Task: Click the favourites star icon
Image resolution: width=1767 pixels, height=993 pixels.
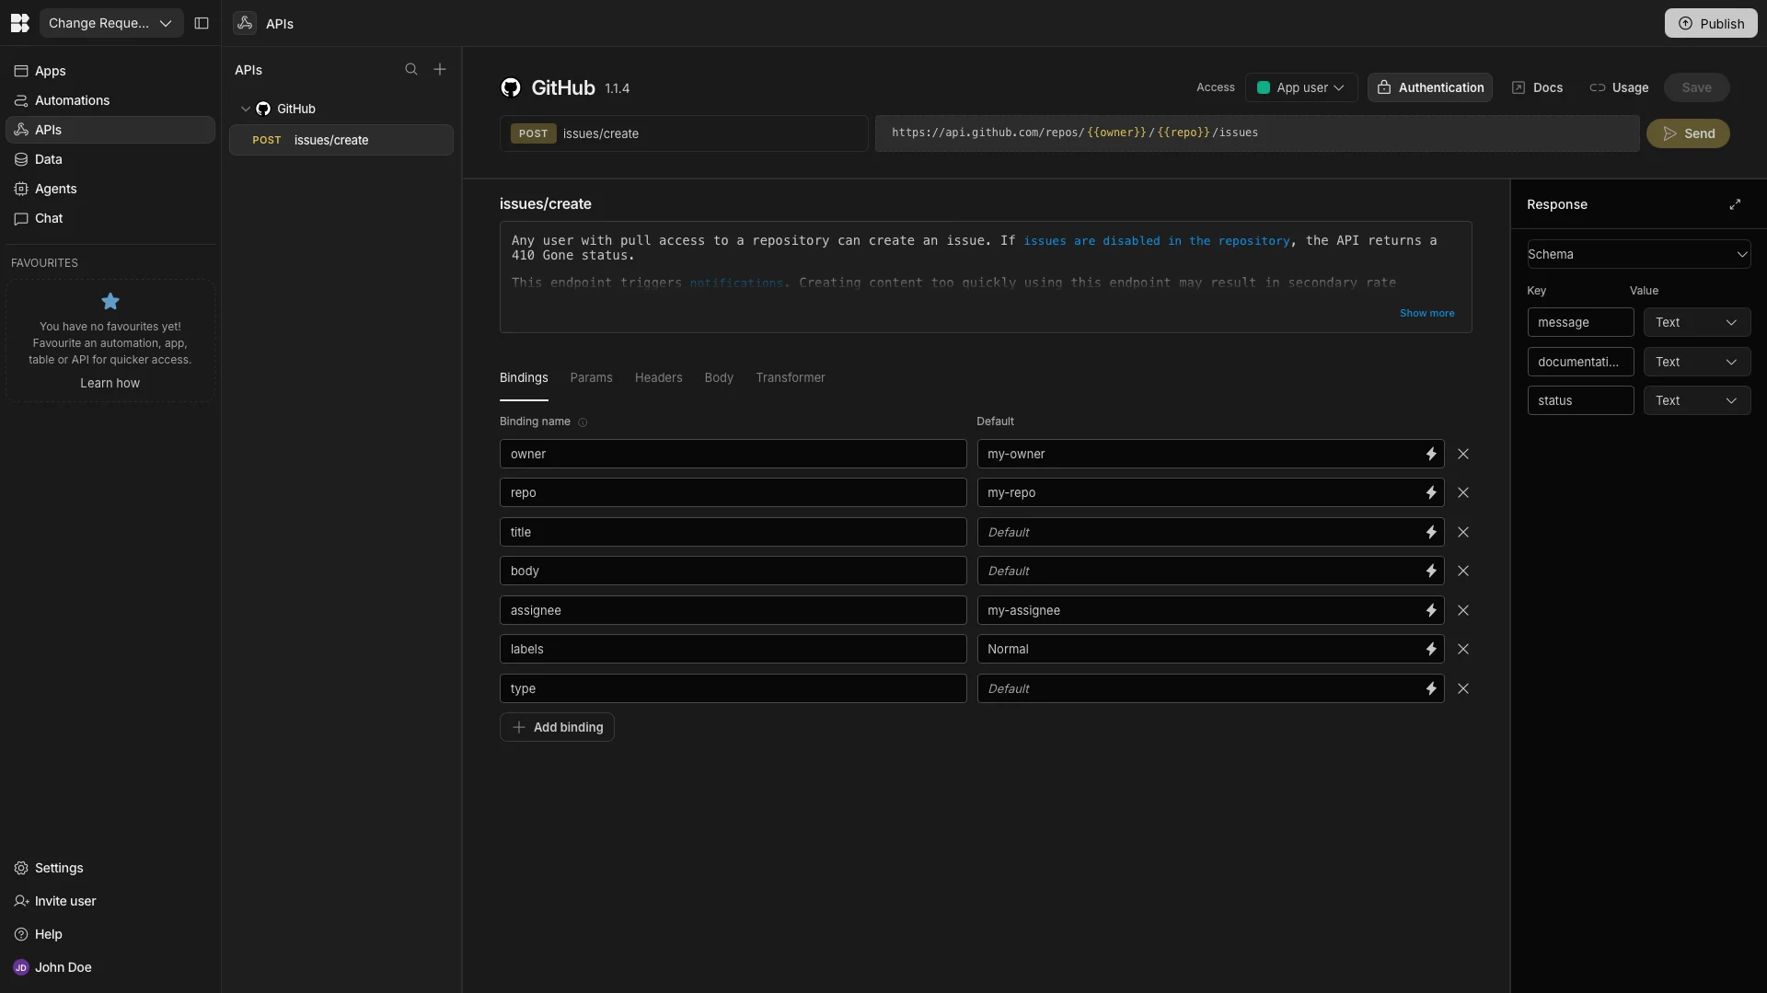Action: [x=110, y=301]
